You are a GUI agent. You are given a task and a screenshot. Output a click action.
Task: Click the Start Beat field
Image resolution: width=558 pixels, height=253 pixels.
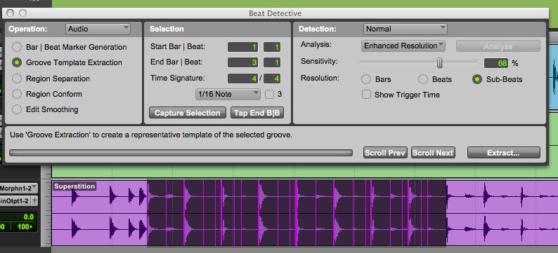(x=272, y=47)
